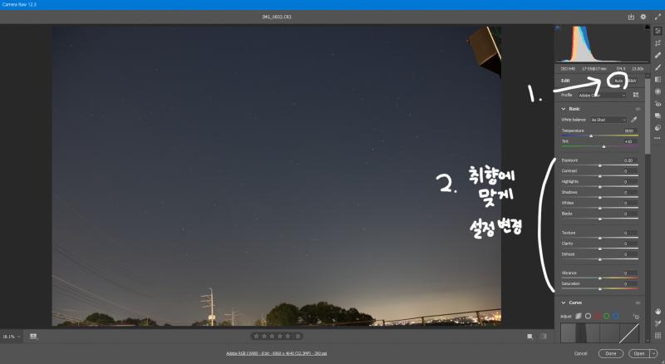The height and width of the screenshot is (364, 665).
Task: Select the red channel curve
Action: click(597, 316)
